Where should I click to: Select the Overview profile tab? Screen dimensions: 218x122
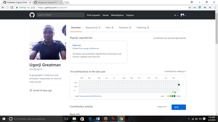coord(76,27)
